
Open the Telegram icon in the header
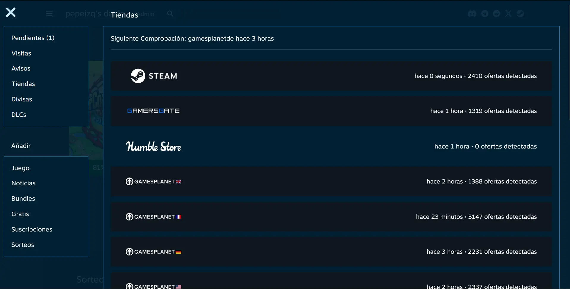(485, 14)
